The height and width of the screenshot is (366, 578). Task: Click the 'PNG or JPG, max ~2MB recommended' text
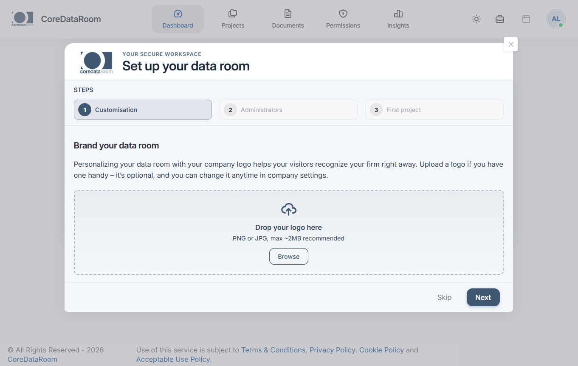[x=288, y=238]
